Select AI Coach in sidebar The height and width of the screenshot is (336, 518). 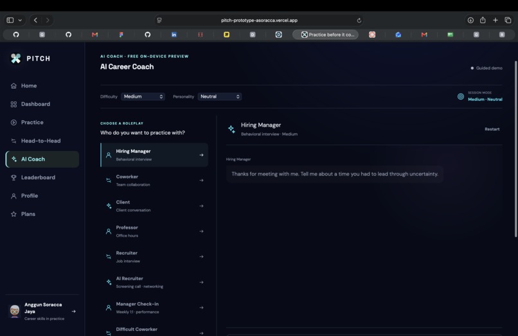coord(42,159)
